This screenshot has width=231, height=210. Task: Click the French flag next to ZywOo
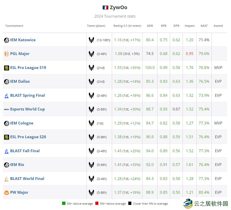[105, 8]
